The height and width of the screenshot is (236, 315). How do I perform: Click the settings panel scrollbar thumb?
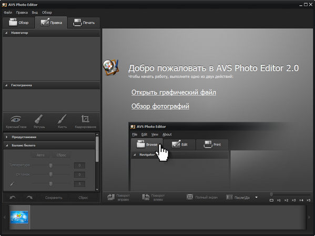click(x=97, y=149)
